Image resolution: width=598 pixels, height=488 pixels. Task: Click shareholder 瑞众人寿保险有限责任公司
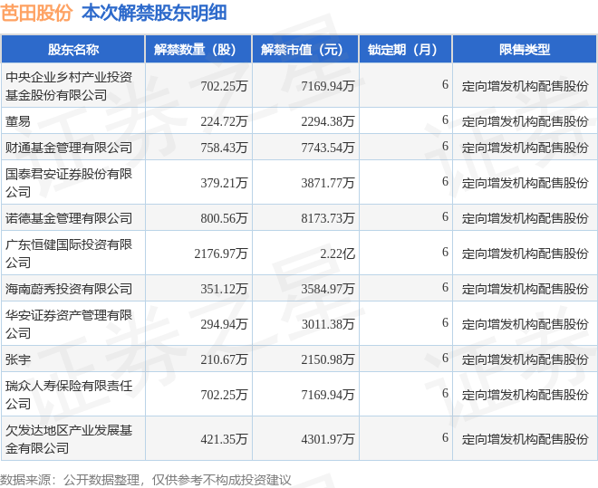click(69, 395)
